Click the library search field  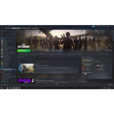coord(7,36)
